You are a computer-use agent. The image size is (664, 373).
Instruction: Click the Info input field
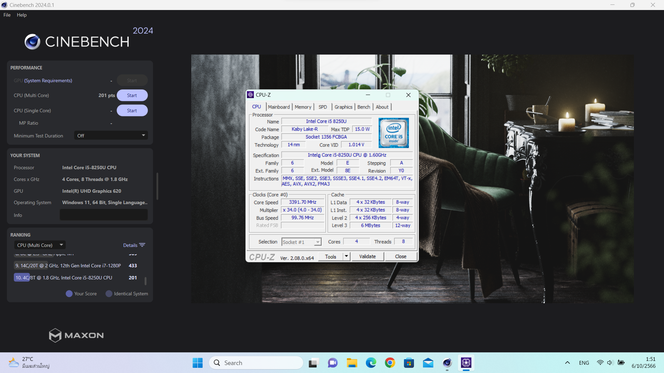104,215
